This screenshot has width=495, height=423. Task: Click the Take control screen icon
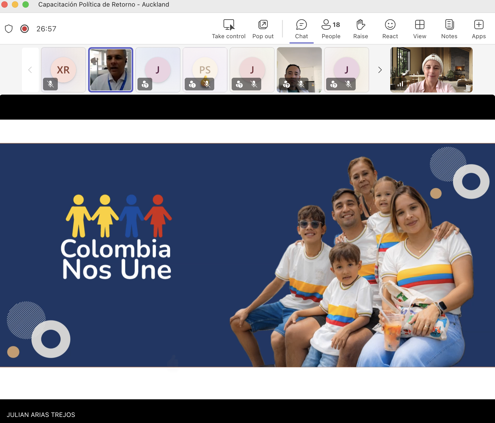coord(229,25)
